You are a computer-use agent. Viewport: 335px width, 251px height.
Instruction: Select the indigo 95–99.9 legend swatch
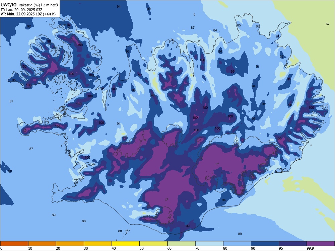[x=293, y=244]
